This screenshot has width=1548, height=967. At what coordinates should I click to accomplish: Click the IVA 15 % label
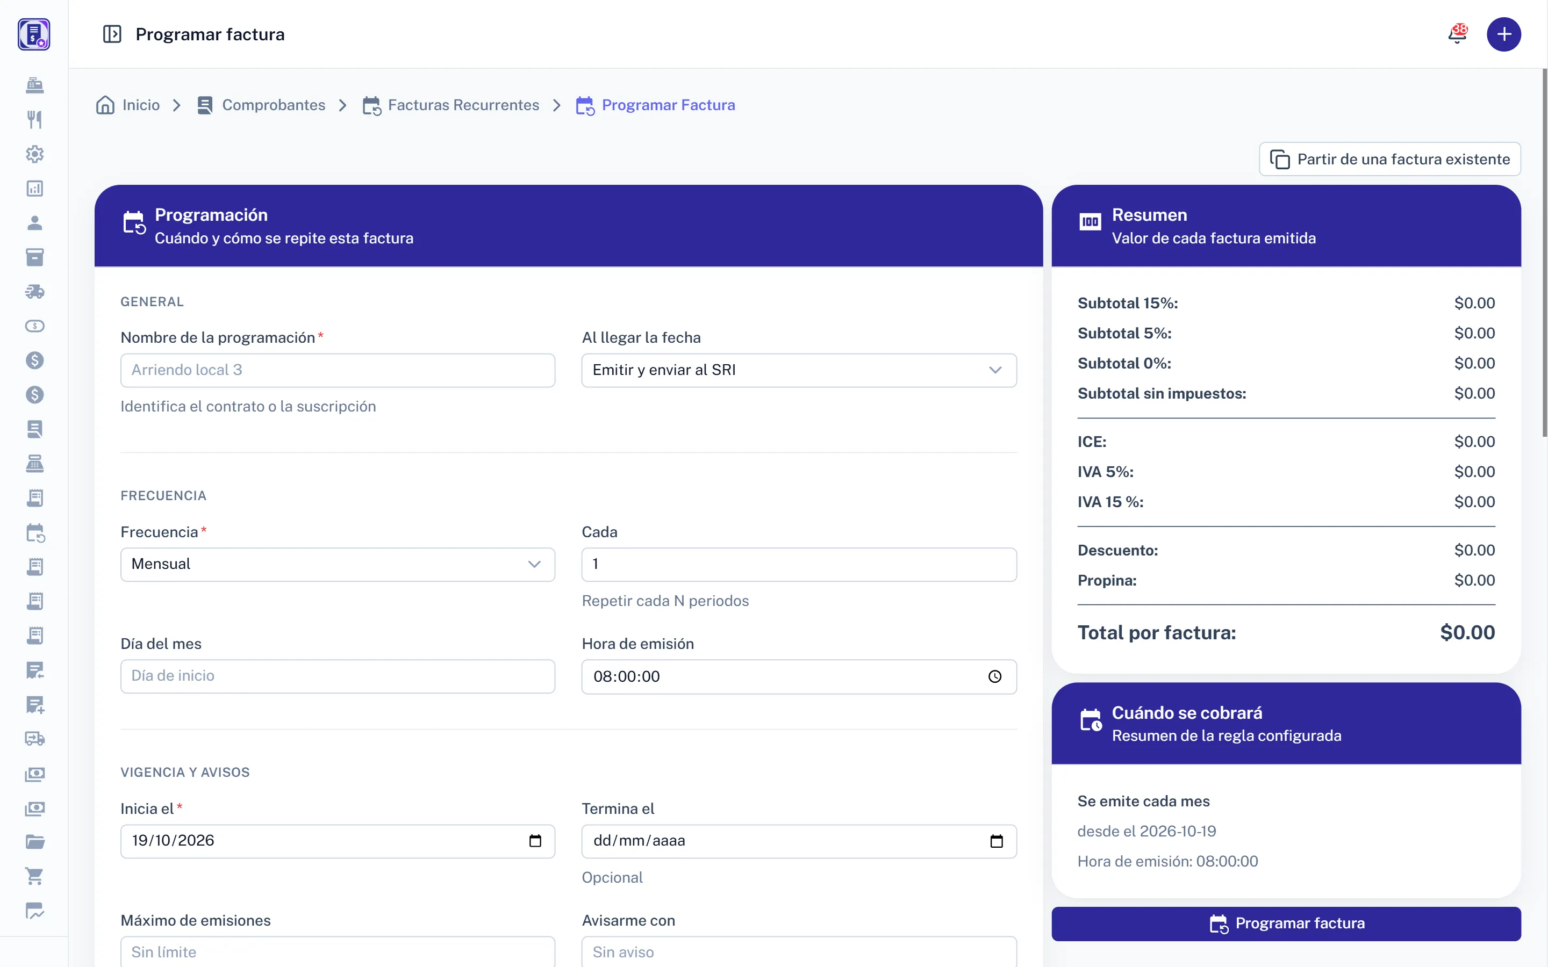(x=1110, y=502)
